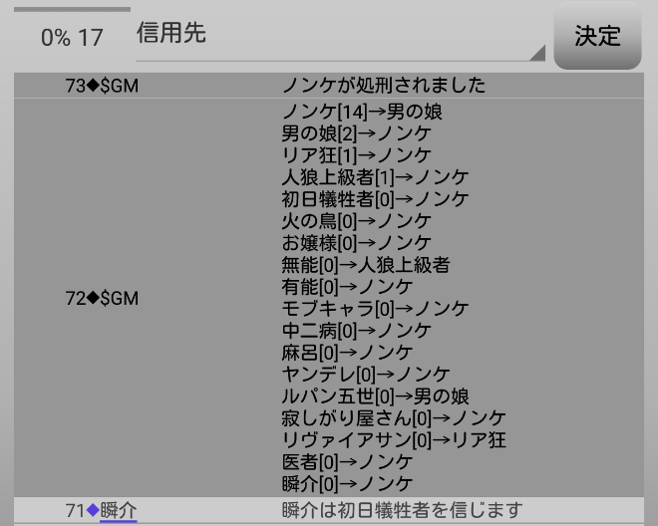Click the 0% 17 counter text
This screenshot has width=658, height=526.
click(72, 38)
